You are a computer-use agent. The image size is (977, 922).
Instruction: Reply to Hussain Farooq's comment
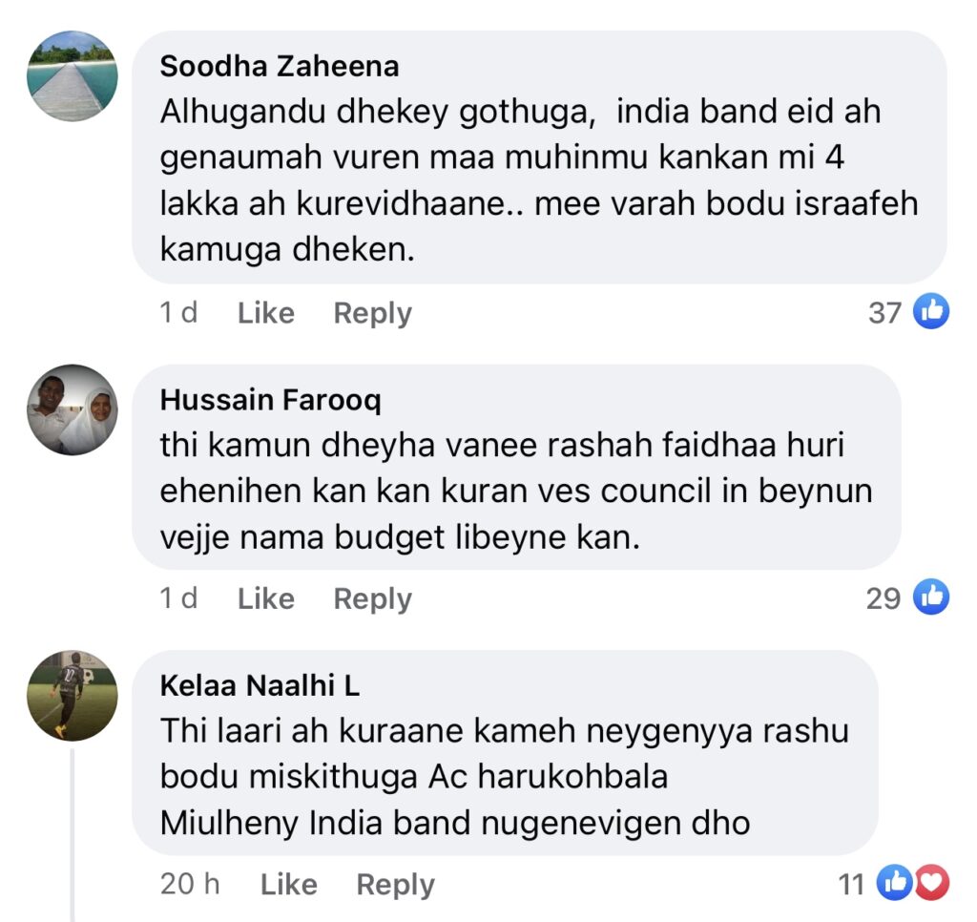pyautogui.click(x=372, y=599)
